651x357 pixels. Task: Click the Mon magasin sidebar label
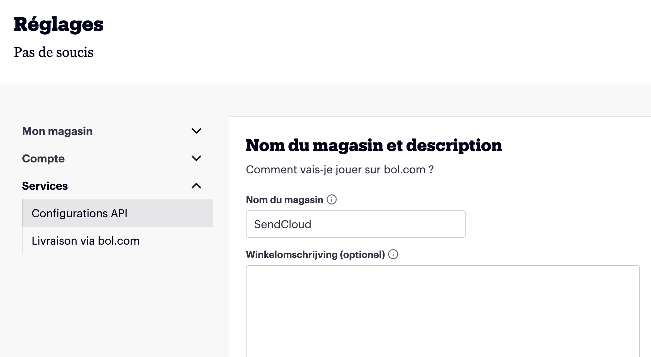(57, 131)
